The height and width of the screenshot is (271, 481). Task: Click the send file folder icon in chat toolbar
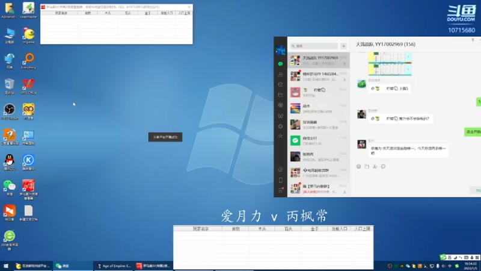[367, 167]
